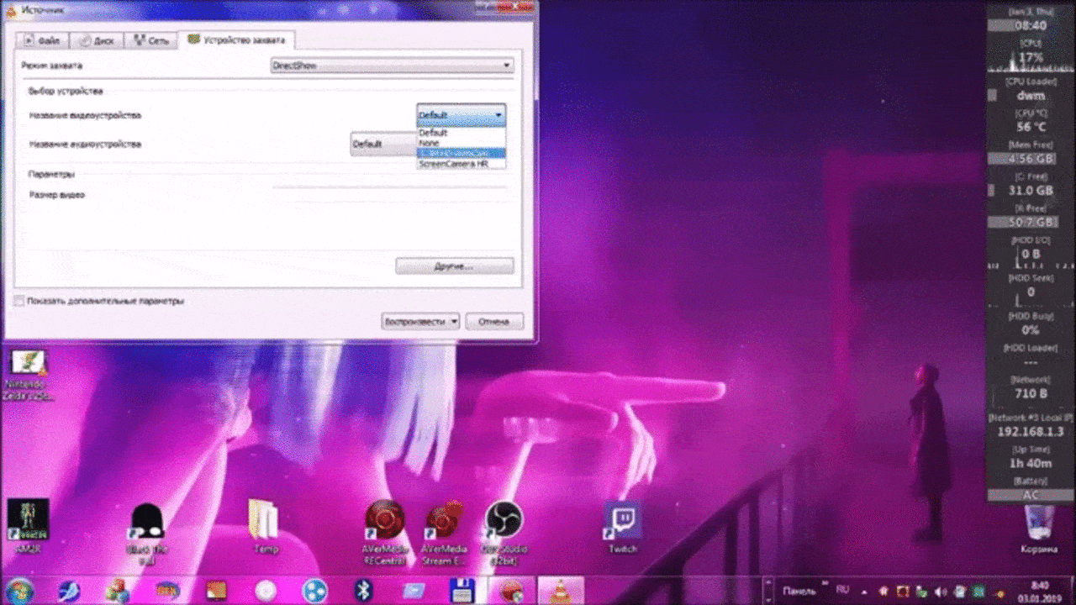This screenshot has height=605, width=1076.
Task: Click the red square taskbar icon
Action: point(216,591)
